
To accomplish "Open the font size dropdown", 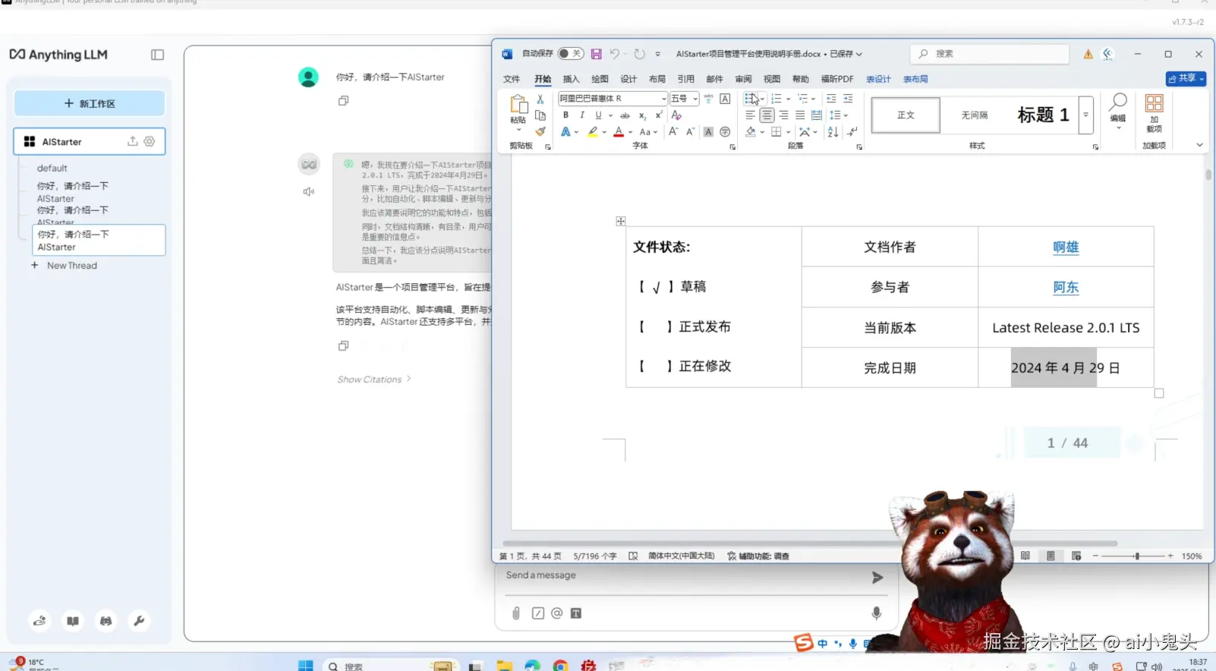I will coord(695,99).
